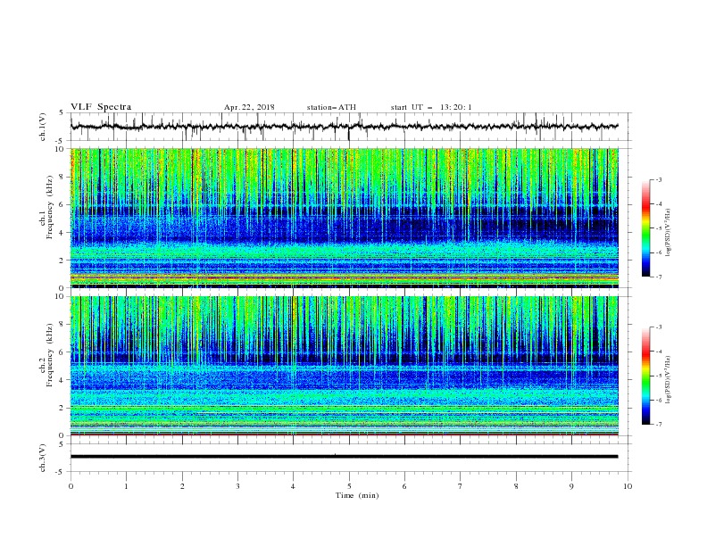
Task: Click the "ch.3(V)" axis label at bottom left
Action: pyautogui.click(x=43, y=458)
